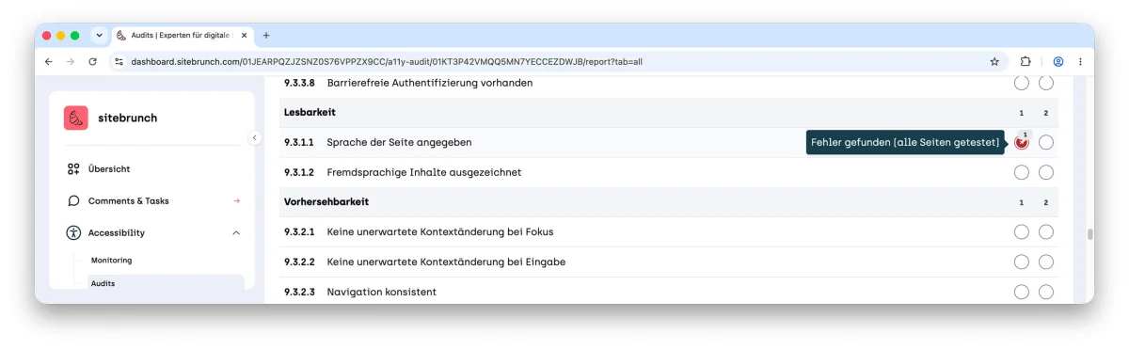1129x349 pixels.
Task: Open Keine unerwartete Kontextänderung bei Fokus
Action: 441,232
